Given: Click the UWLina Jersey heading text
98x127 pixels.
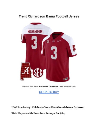Looking at the screenshot, I should (x=48, y=107).
